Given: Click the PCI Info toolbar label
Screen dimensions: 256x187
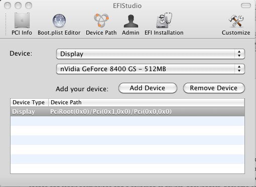Looking at the screenshot, I should pyautogui.click(x=22, y=33).
